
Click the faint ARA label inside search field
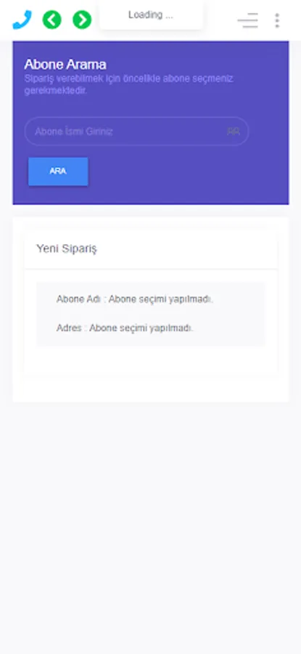click(233, 132)
